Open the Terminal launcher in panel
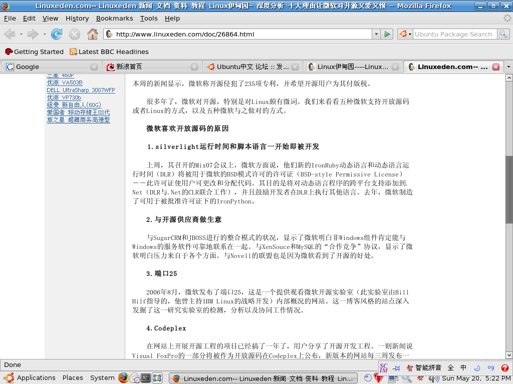 pos(146,378)
